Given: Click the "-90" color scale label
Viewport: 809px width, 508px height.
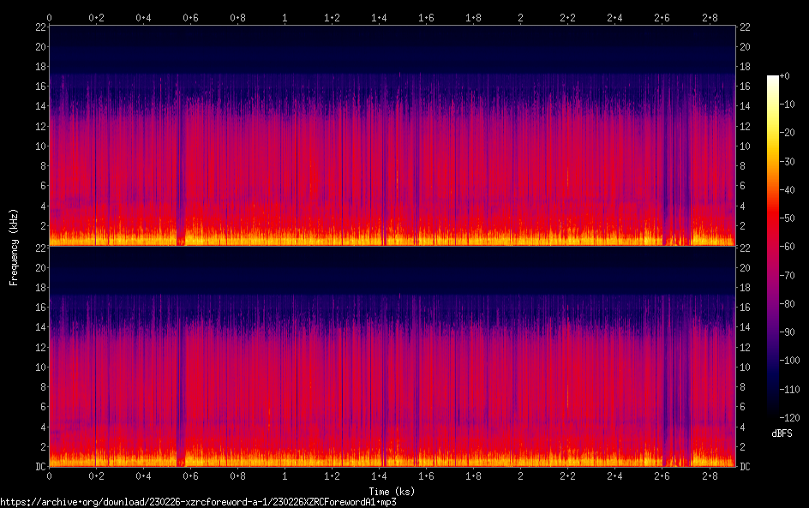Looking at the screenshot, I should (787, 332).
